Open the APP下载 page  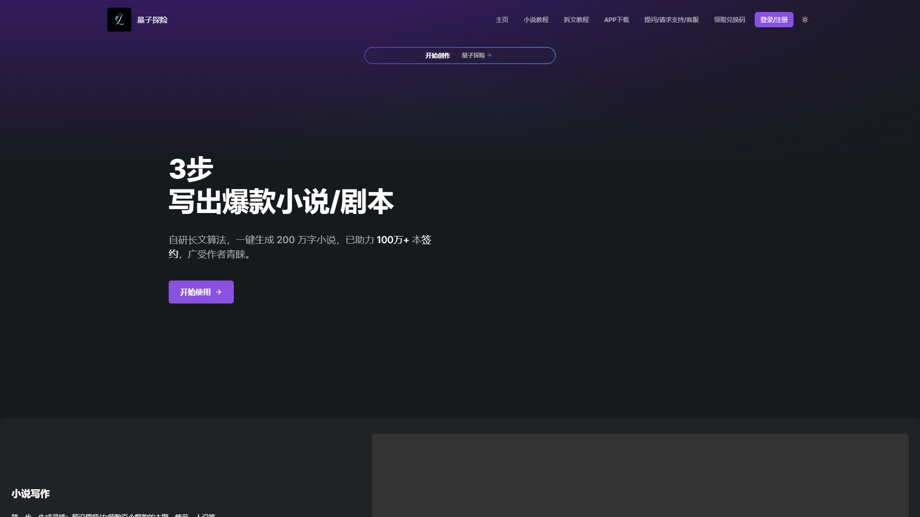pos(616,20)
